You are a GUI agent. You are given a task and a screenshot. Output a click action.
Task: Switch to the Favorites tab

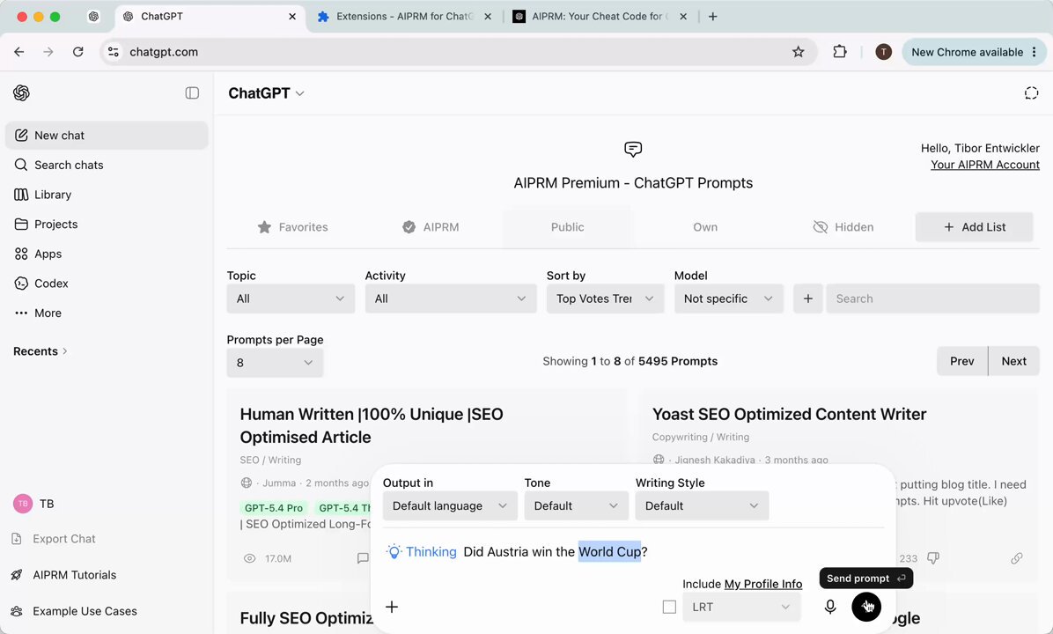(293, 227)
